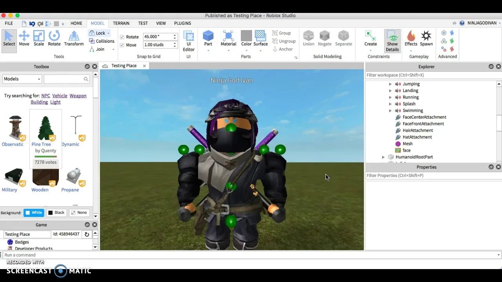
Task: Activate the Transform tool
Action: coord(74,39)
